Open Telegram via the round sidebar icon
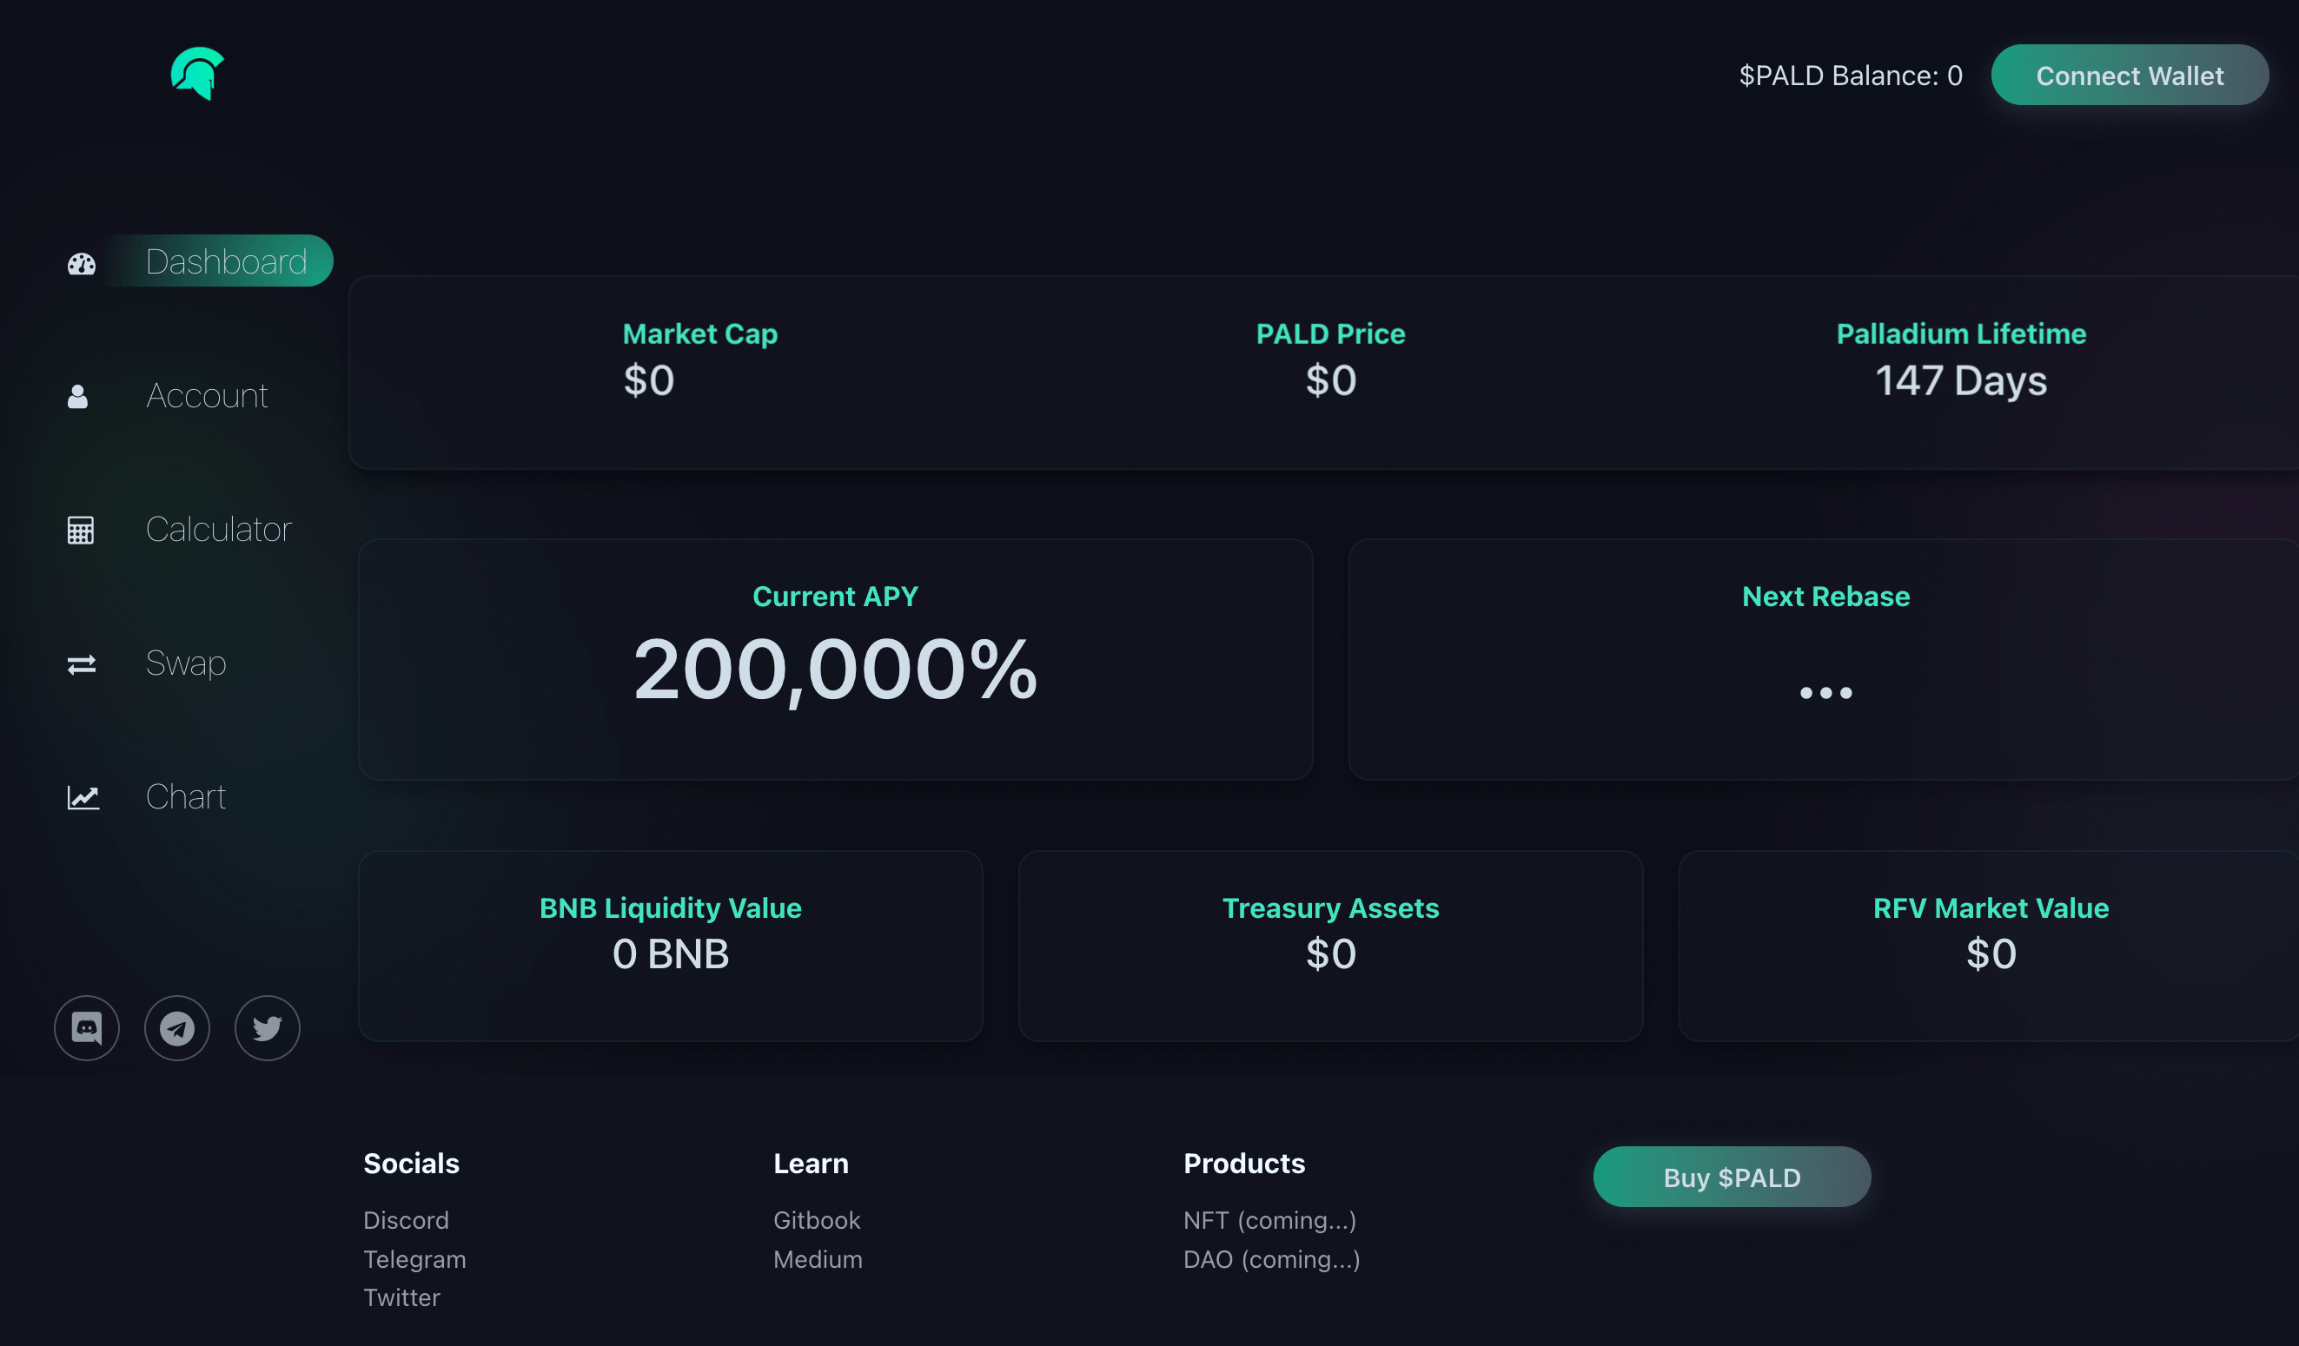The image size is (2299, 1346). click(177, 1028)
